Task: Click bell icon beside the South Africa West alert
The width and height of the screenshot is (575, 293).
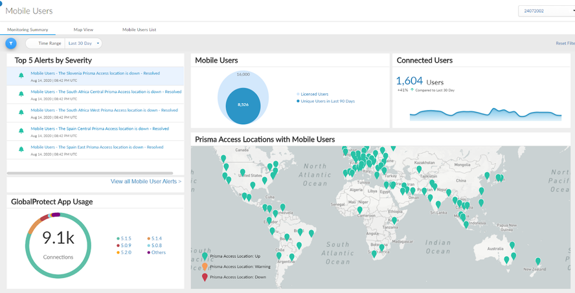Action: click(x=21, y=113)
